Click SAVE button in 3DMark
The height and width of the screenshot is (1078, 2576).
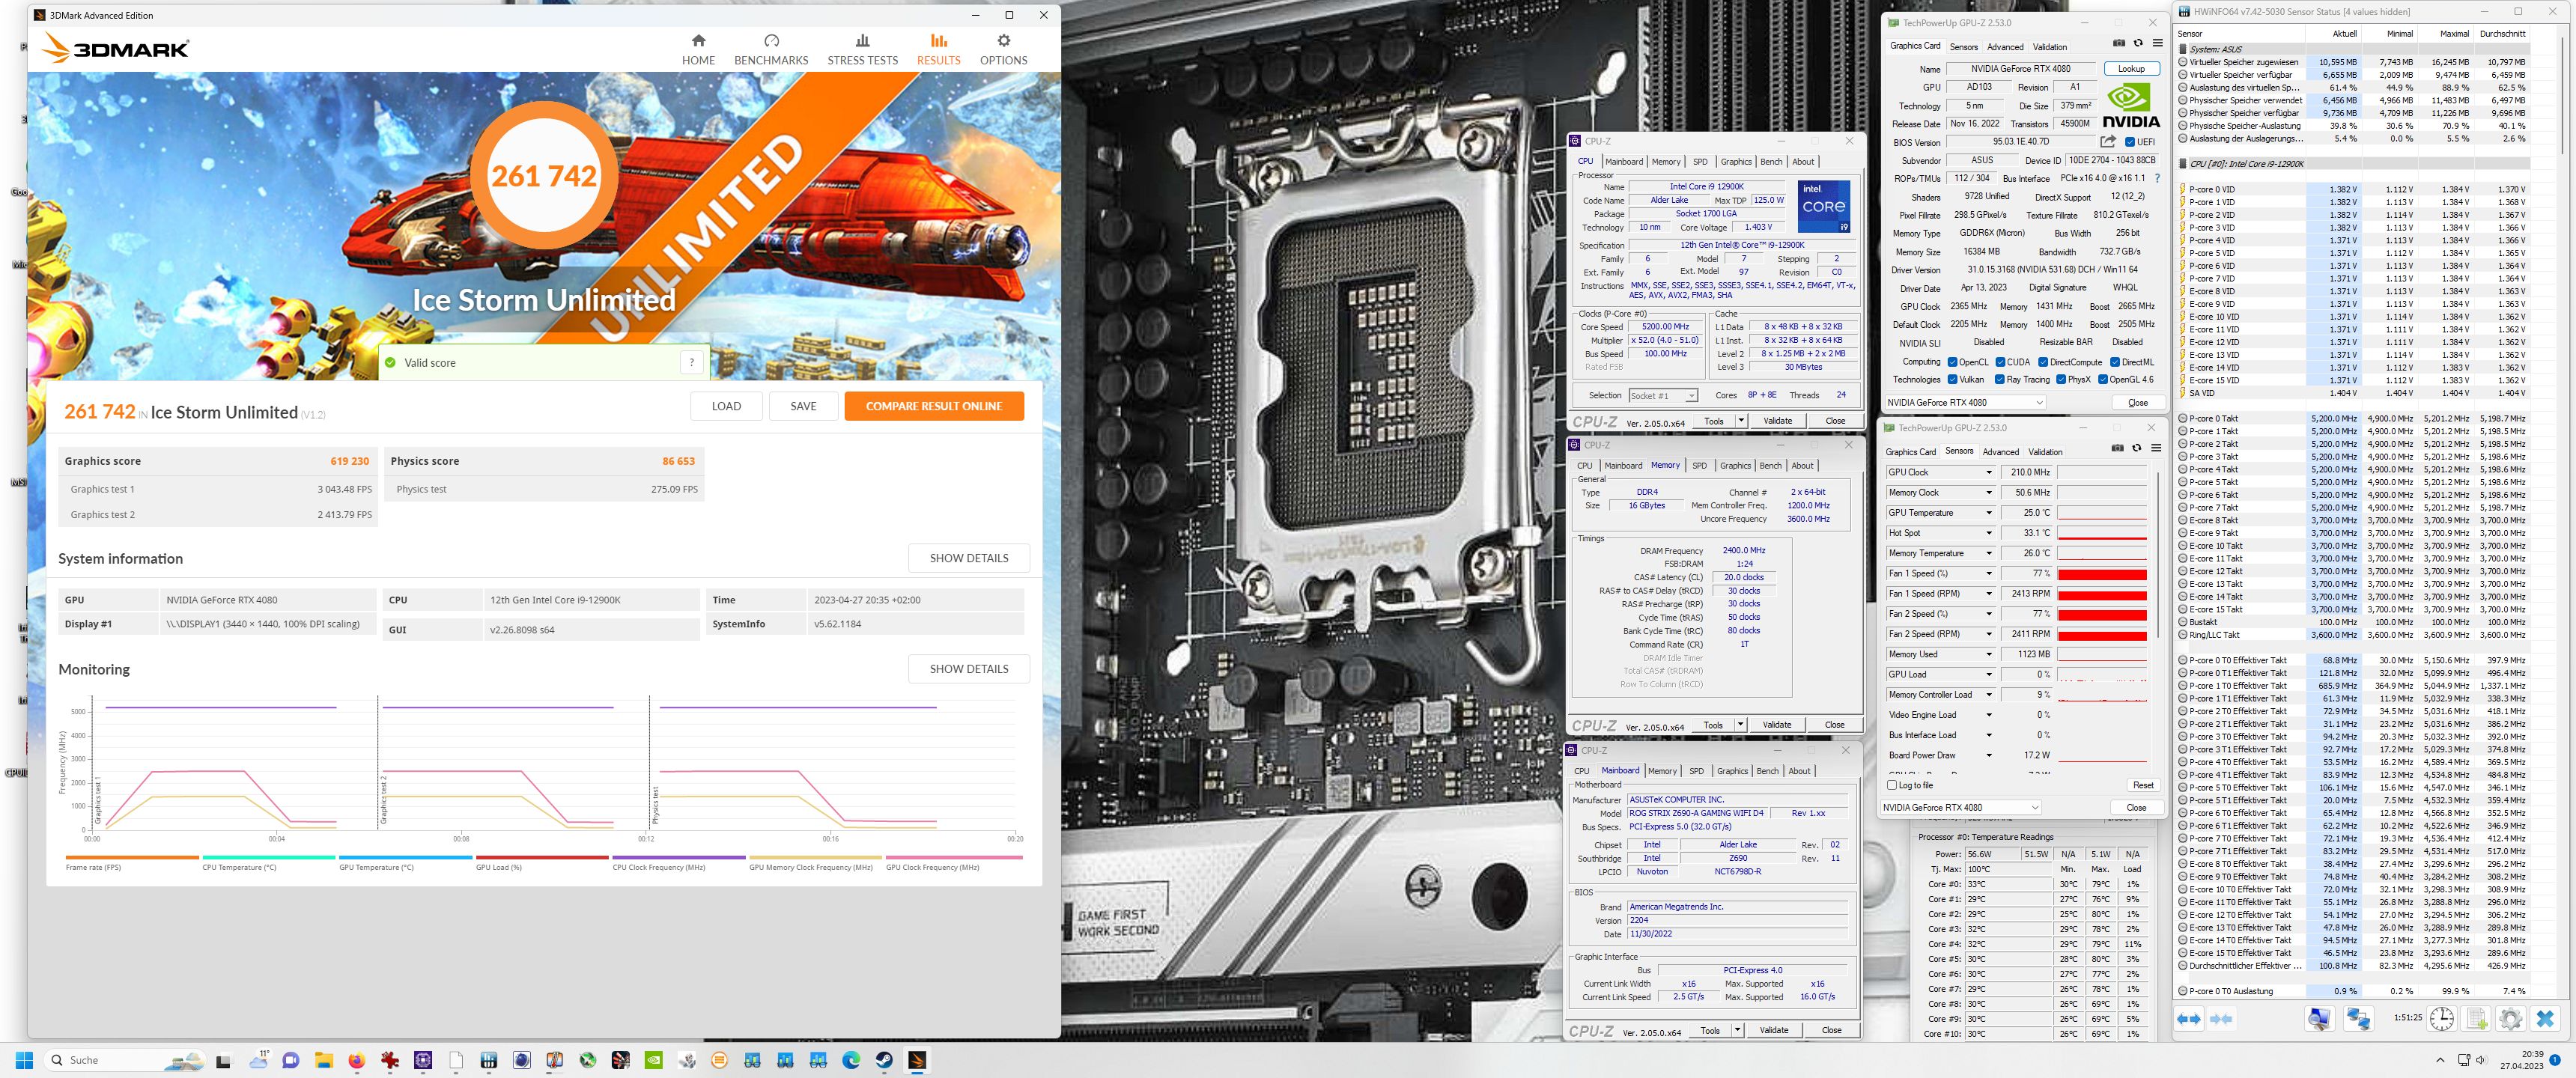point(803,406)
